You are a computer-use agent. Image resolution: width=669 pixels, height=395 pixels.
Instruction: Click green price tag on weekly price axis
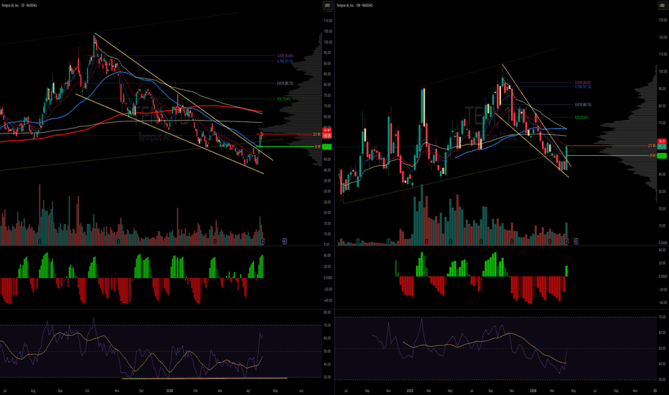click(662, 155)
